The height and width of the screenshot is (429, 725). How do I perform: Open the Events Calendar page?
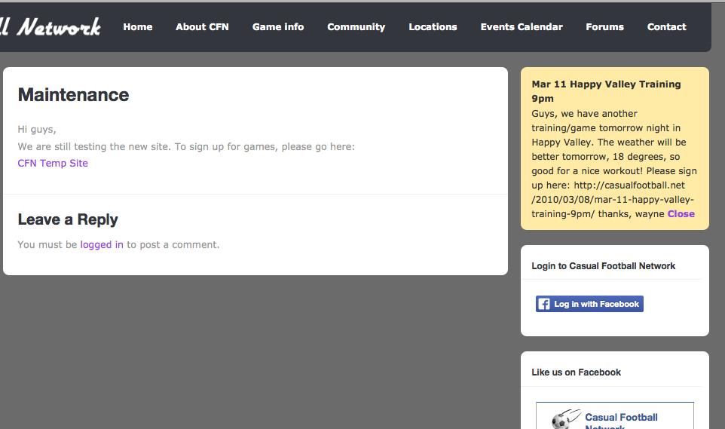tap(522, 27)
